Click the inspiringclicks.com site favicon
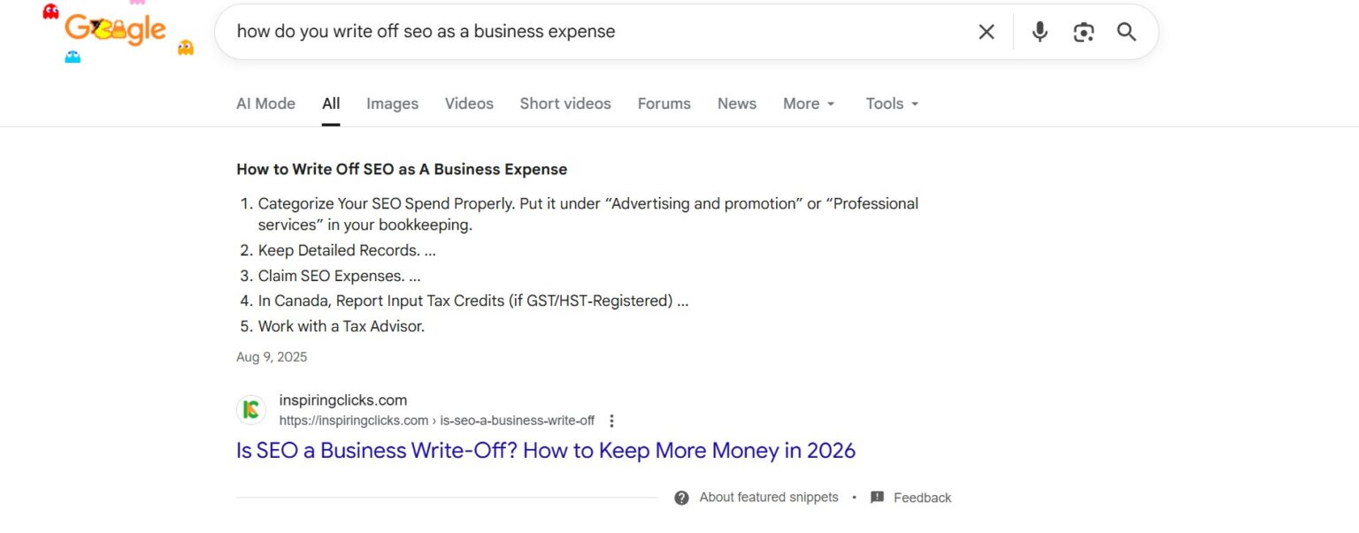The image size is (1359, 533). 250,409
